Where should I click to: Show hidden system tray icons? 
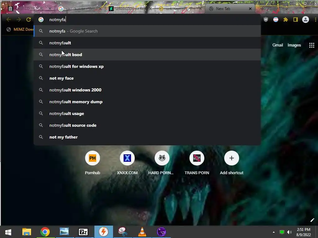274,232
